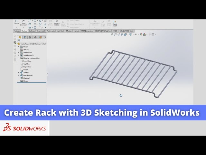Screen dimensions: 206x155
Task: Click the feature tree filter funnel
Action: click(x=19, y=41)
